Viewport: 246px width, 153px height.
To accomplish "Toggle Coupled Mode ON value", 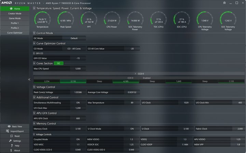I will [x=78, y=139].
